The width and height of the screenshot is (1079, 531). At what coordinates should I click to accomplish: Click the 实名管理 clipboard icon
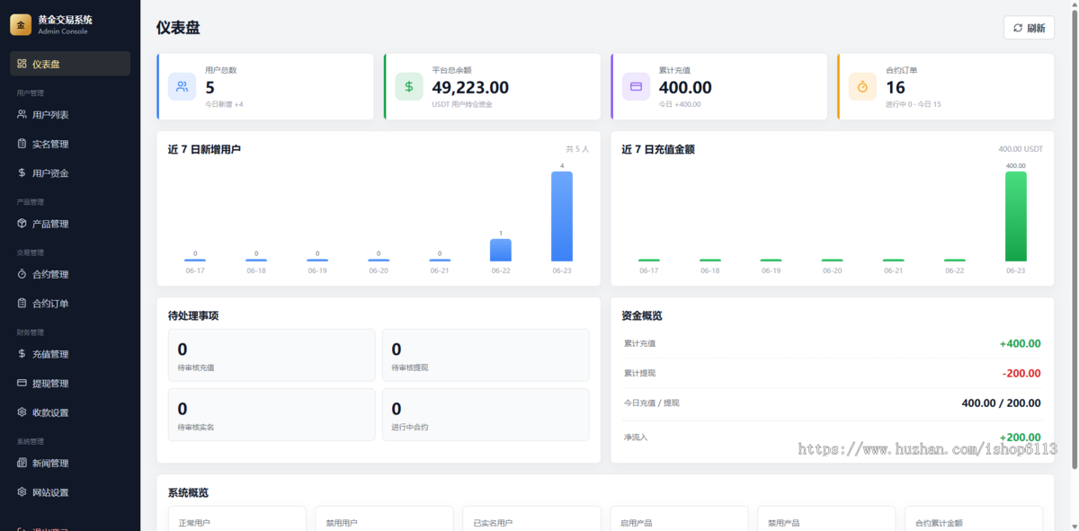tap(22, 144)
